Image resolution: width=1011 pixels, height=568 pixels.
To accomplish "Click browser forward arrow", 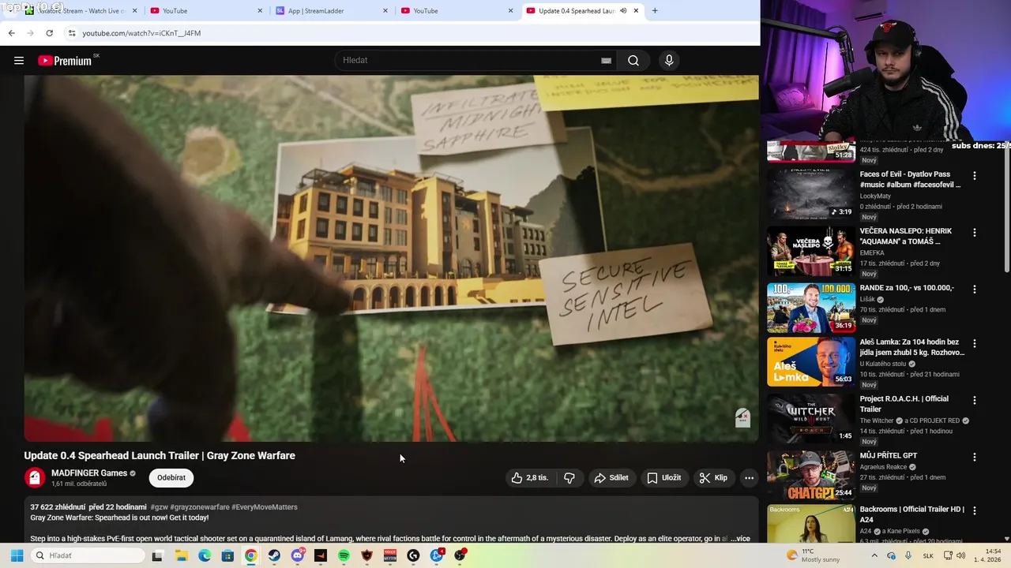I will (30, 33).
